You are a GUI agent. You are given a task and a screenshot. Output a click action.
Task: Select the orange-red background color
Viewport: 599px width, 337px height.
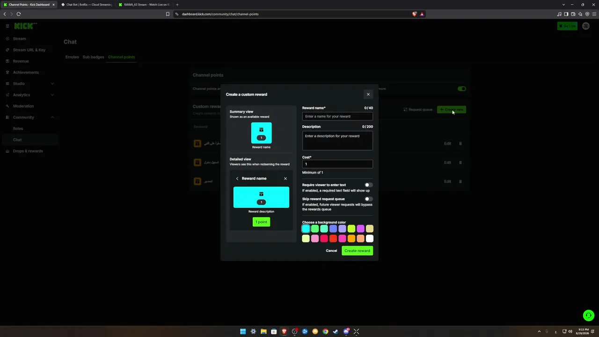tap(333, 239)
